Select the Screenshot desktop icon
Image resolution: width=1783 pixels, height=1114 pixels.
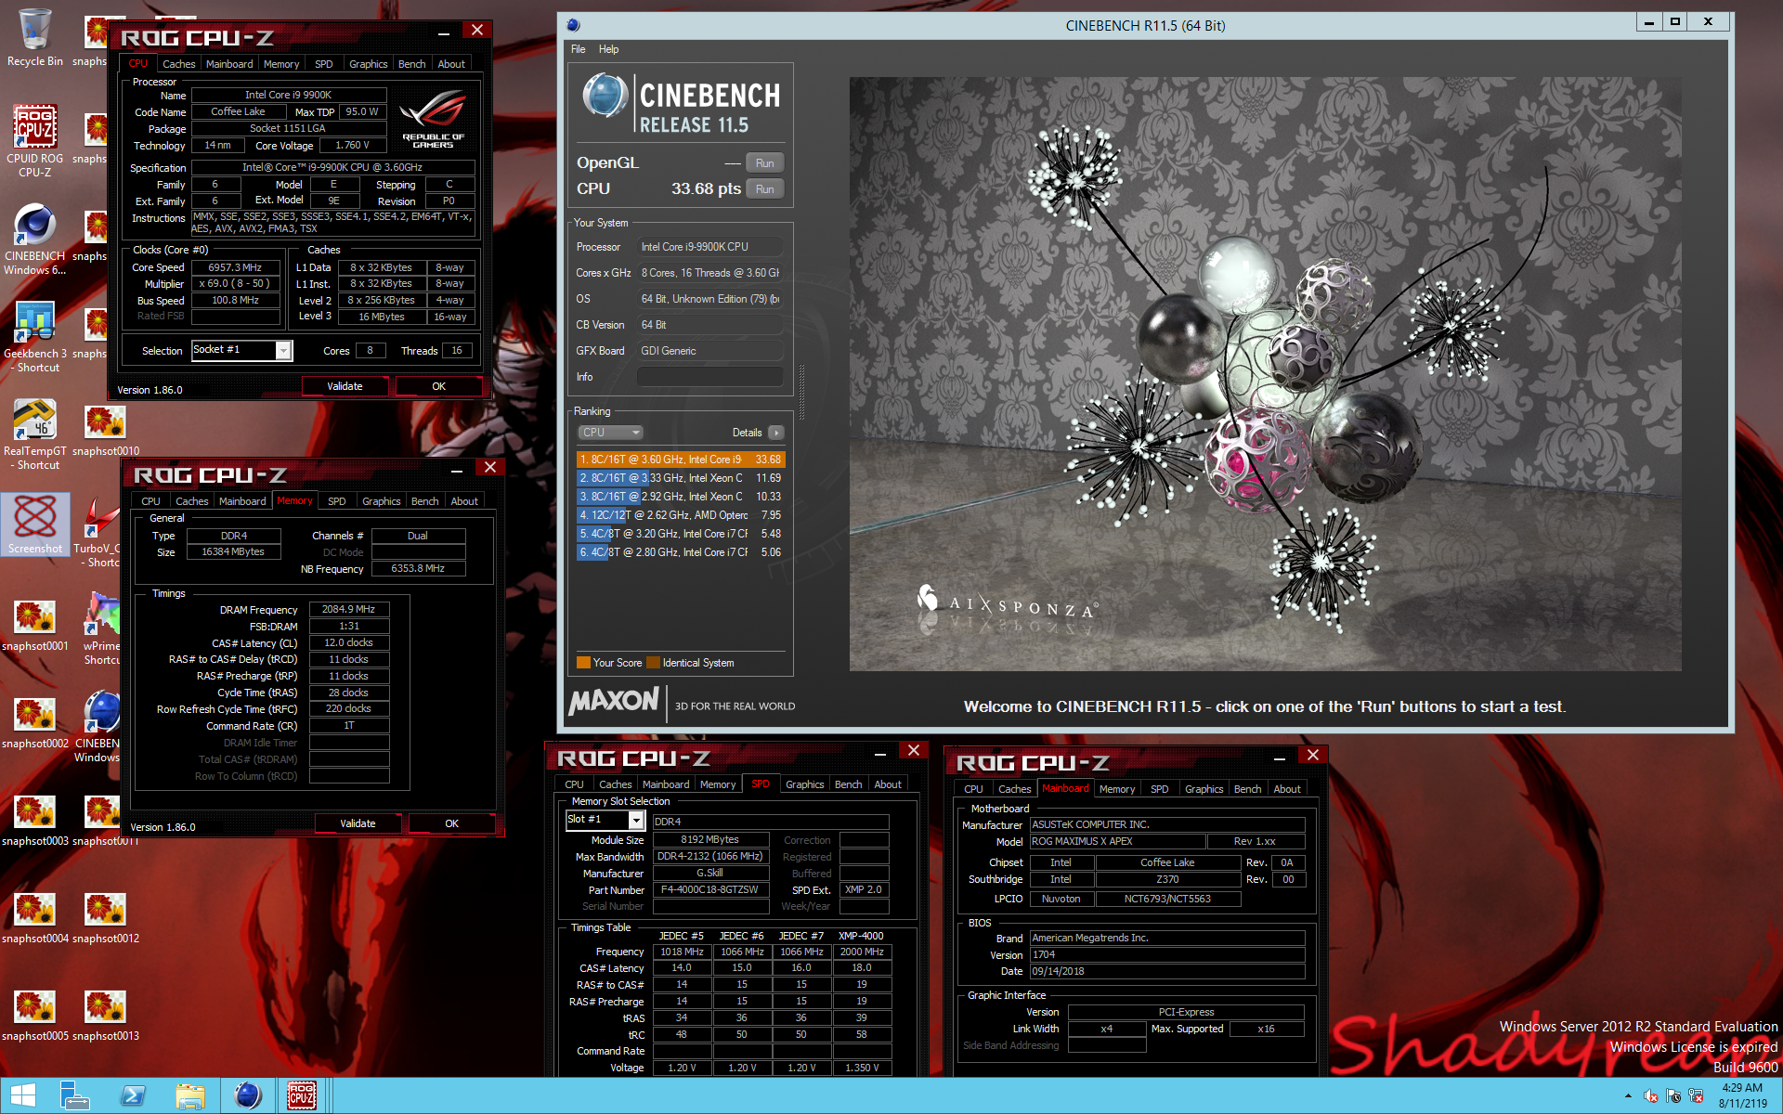34,525
